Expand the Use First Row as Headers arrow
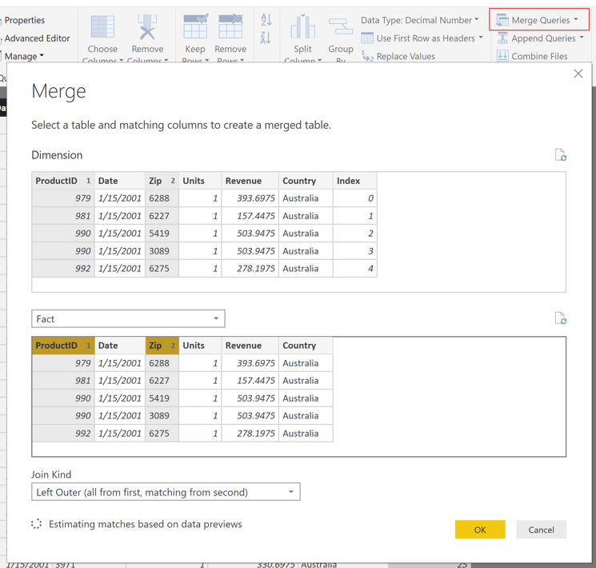 pyautogui.click(x=481, y=38)
